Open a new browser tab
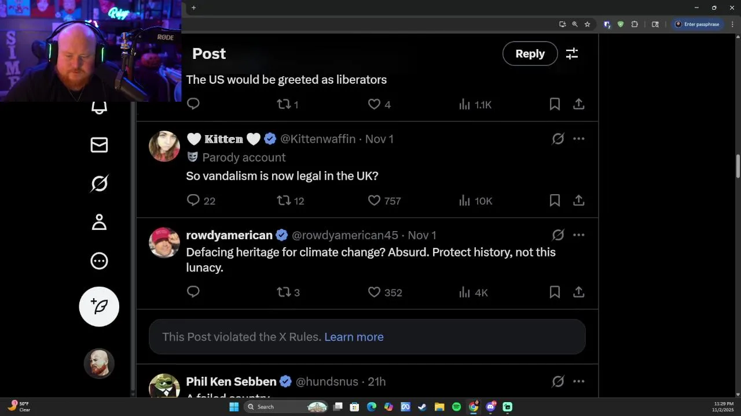 pos(193,8)
